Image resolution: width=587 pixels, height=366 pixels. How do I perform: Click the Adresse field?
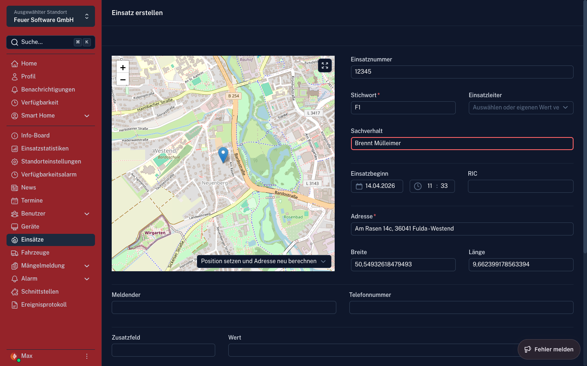[x=462, y=229]
